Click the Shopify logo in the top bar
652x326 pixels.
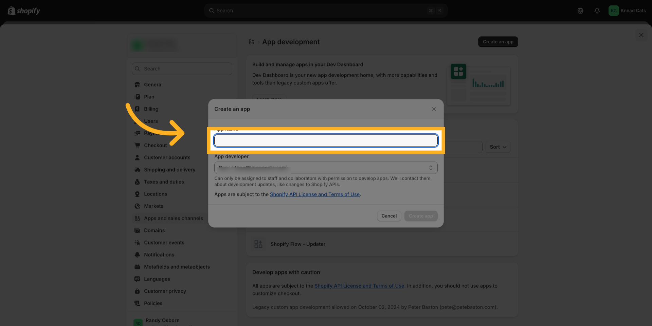(24, 11)
